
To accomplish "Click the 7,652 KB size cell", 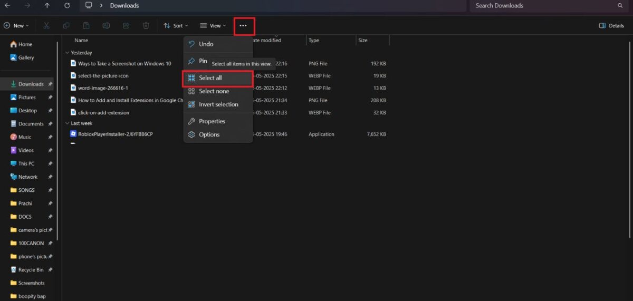I will (377, 134).
